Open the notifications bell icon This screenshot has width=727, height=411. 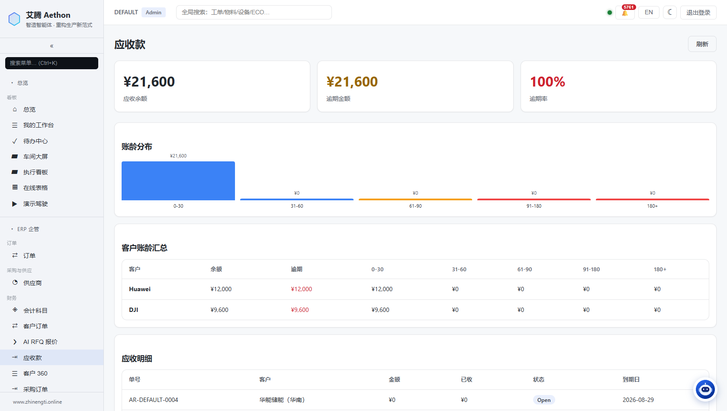pos(625,13)
